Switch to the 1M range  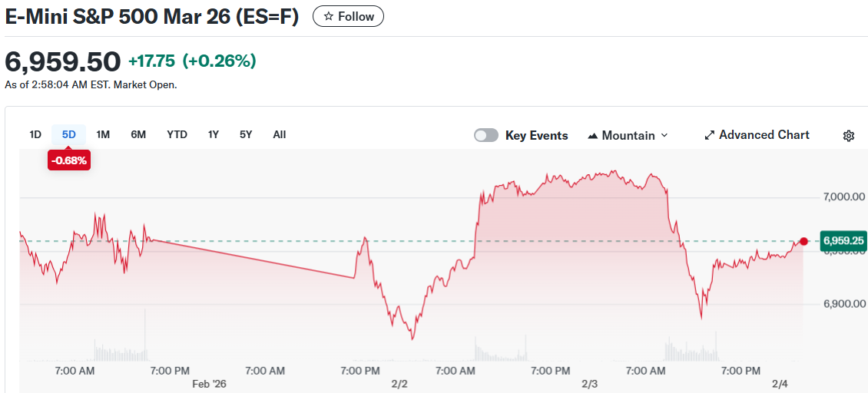(103, 134)
